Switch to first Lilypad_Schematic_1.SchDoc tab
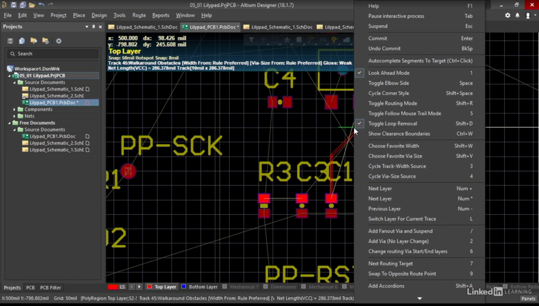539x306 pixels. 143,27
